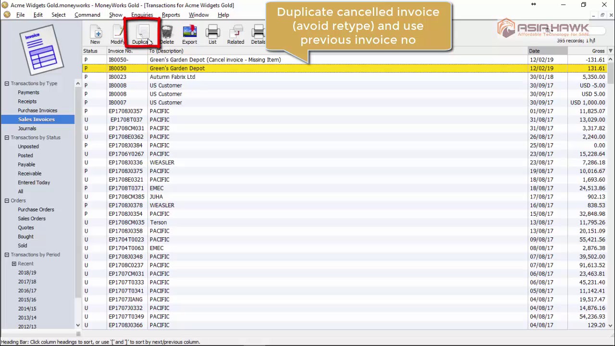615x346 pixels.
Task: Select invoice EP1708CM031 row
Action: pos(344,128)
